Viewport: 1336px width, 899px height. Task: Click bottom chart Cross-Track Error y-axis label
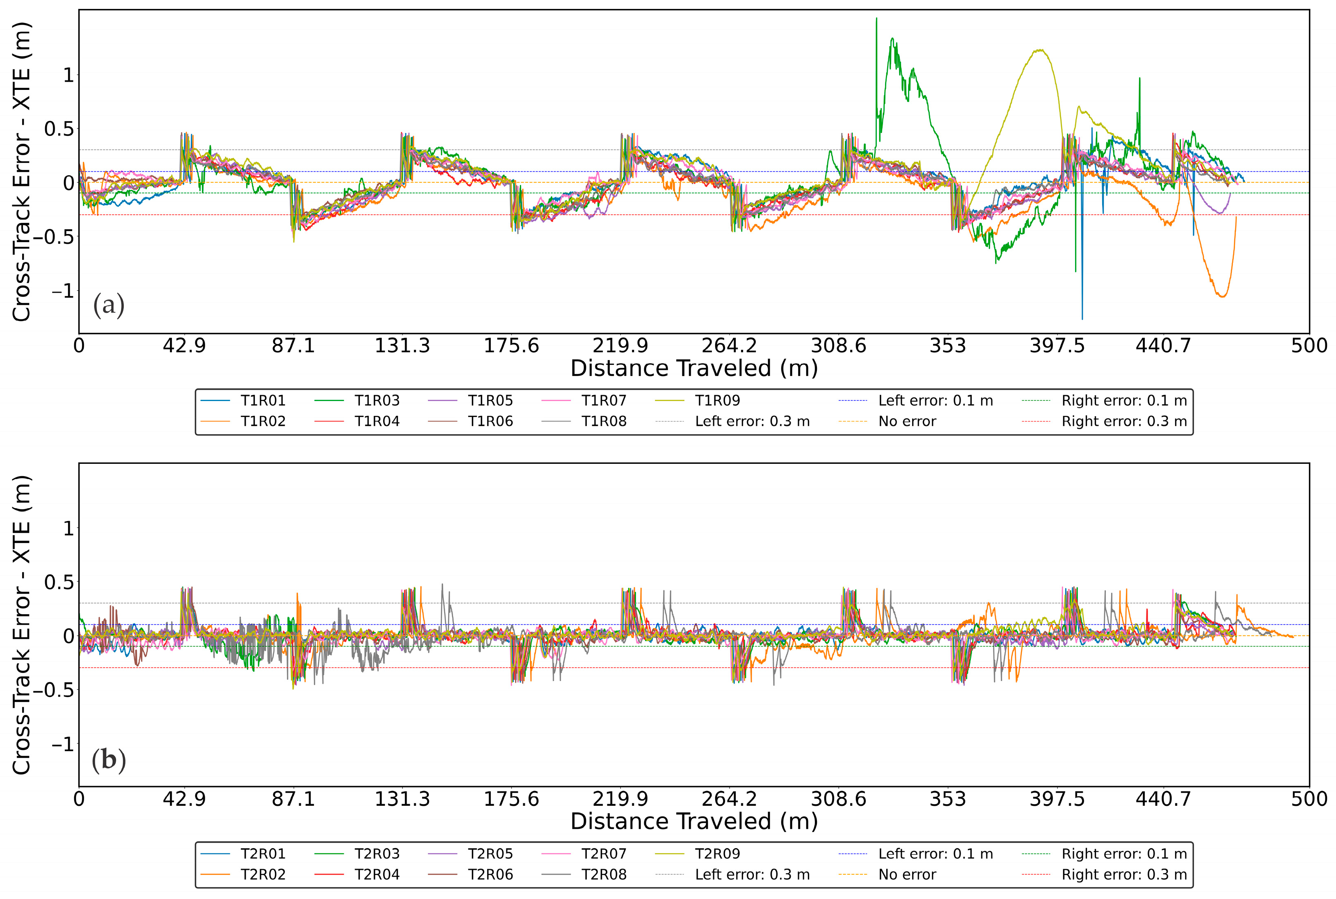pos(21,625)
